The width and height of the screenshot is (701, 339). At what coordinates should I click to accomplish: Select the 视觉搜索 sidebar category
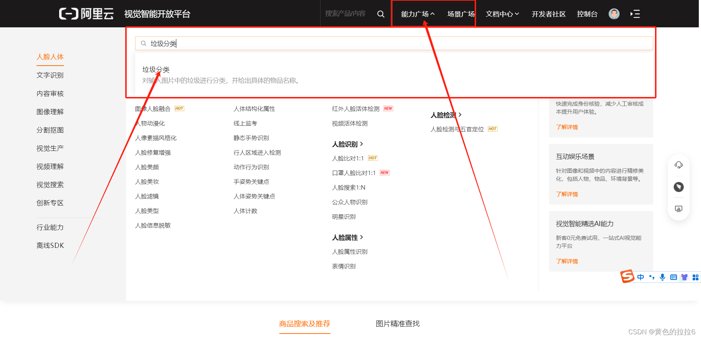pos(50,185)
